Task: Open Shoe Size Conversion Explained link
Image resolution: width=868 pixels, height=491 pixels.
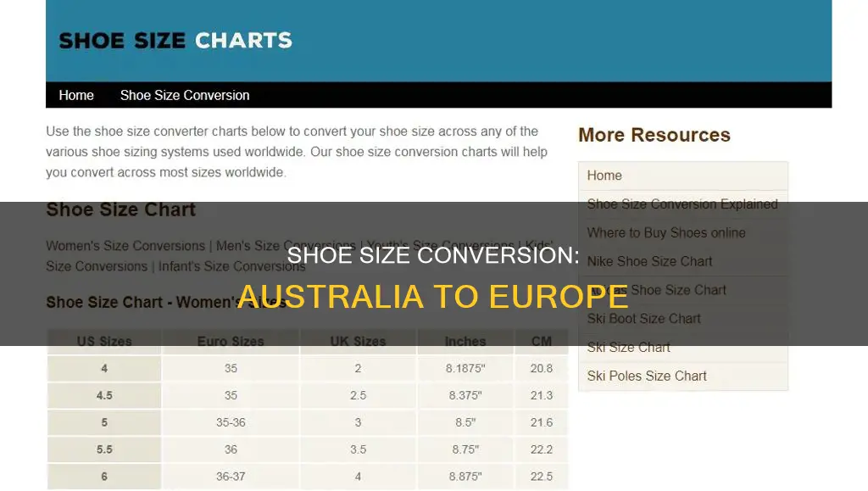Action: 682,204
